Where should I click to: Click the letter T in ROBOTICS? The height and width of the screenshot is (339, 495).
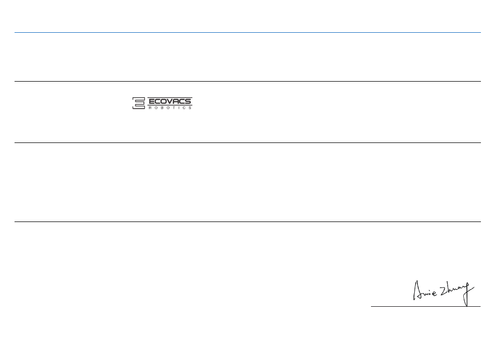pos(174,108)
